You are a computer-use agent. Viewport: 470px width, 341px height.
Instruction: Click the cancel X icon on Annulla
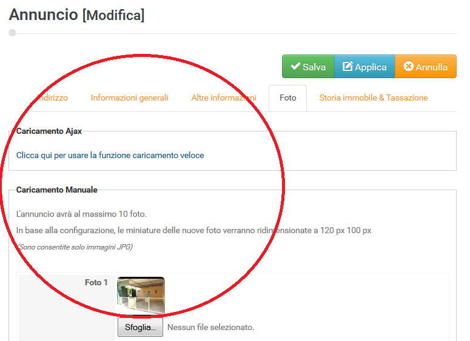408,66
